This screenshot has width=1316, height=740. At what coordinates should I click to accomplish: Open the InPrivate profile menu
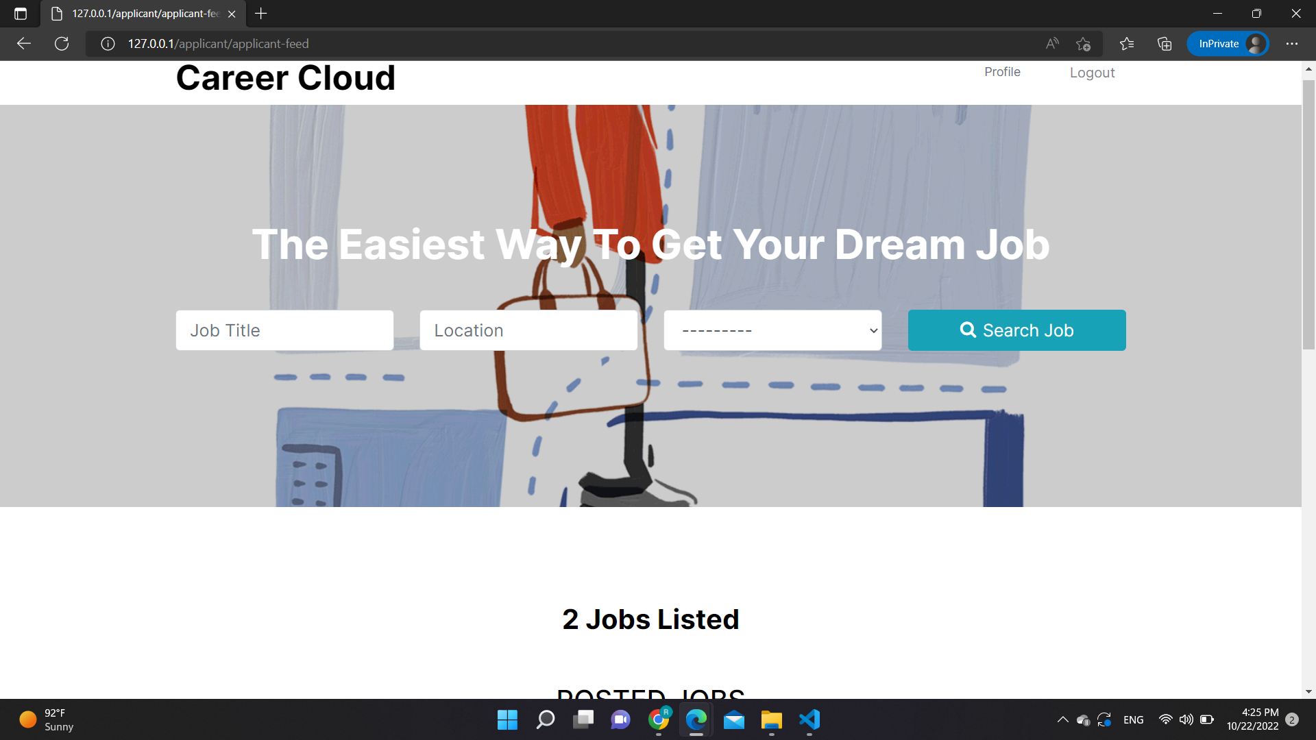[1228, 43]
